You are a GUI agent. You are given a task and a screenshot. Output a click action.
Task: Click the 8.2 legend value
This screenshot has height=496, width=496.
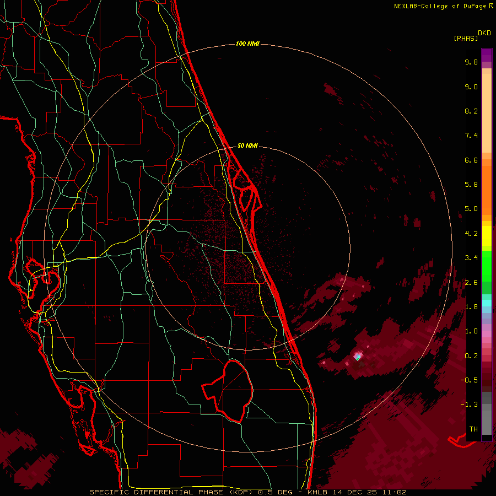471,111
